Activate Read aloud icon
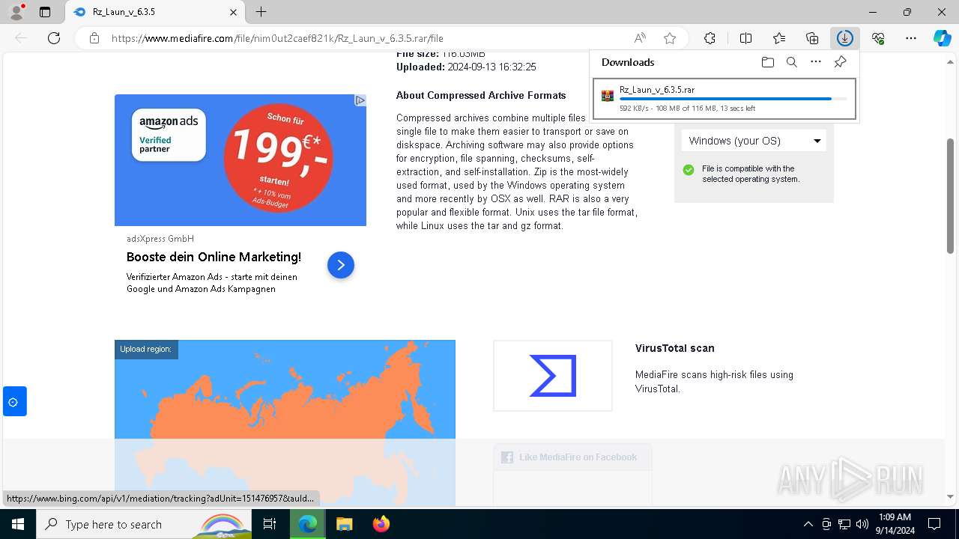The height and width of the screenshot is (539, 959). 640,38
